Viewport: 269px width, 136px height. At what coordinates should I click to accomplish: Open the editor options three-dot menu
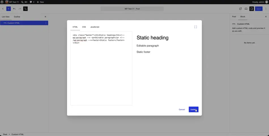(266, 9)
